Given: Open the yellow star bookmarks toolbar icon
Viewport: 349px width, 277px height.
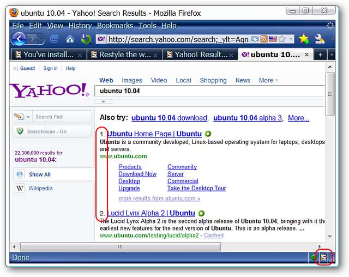Looking at the screenshot, I should [304, 39].
